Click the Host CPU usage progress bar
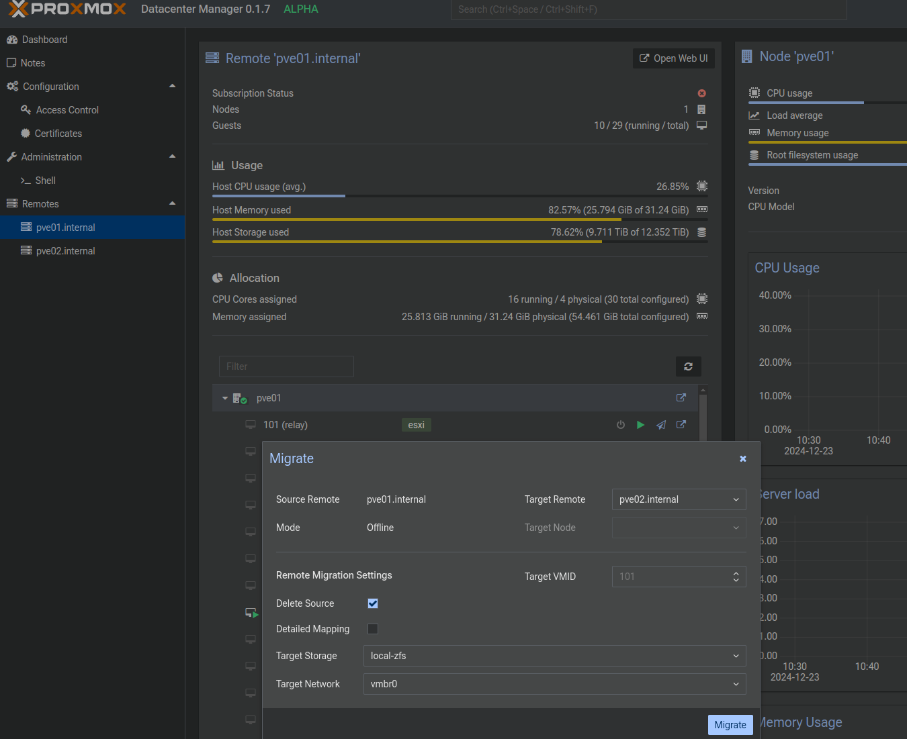 (460, 196)
